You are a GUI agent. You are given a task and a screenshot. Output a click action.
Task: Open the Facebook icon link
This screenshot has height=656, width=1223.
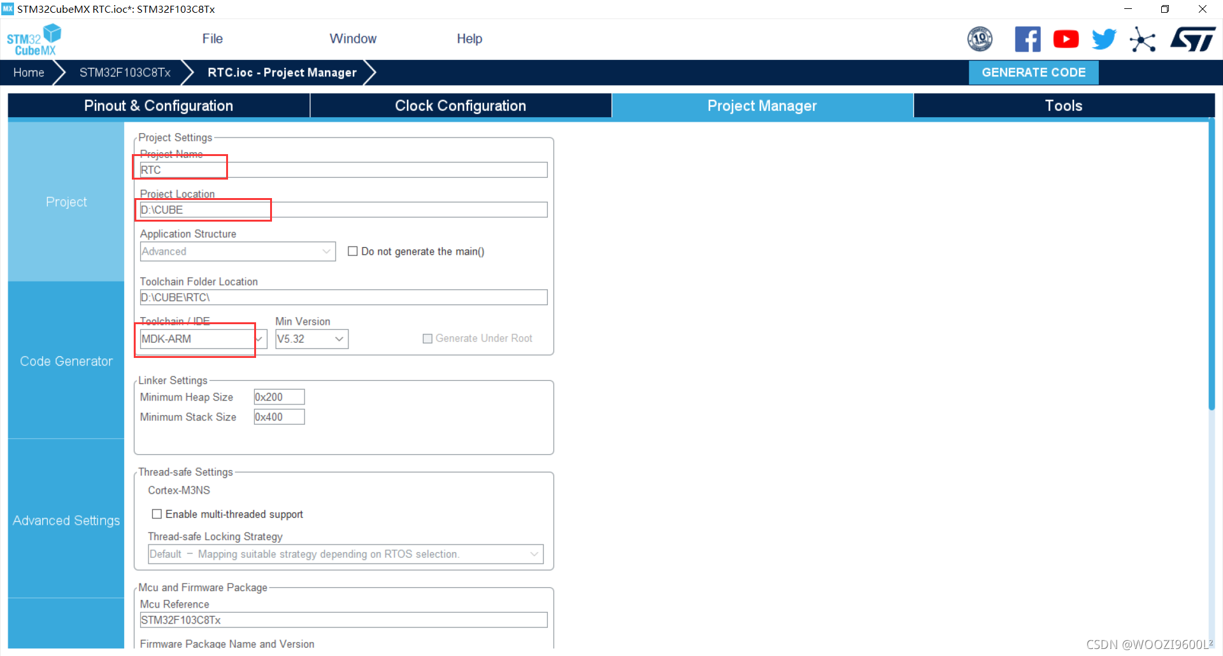point(1027,39)
